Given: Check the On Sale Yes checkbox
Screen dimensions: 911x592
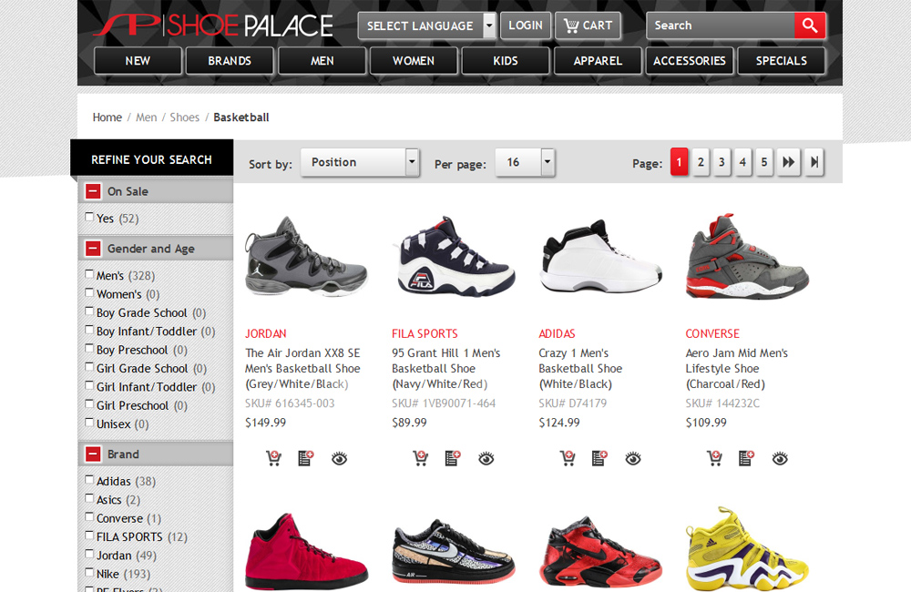Looking at the screenshot, I should click(89, 217).
